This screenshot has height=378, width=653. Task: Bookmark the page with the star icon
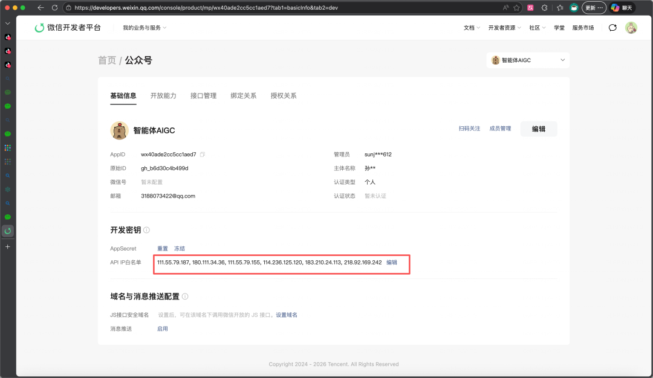pyautogui.click(x=516, y=7)
